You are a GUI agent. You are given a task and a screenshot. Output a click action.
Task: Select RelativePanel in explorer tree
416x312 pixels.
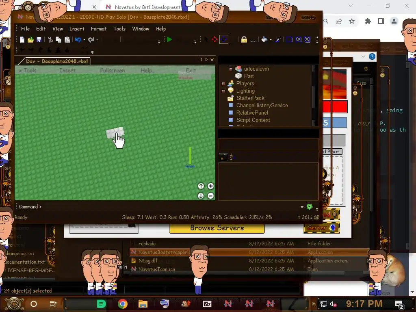pos(252,113)
